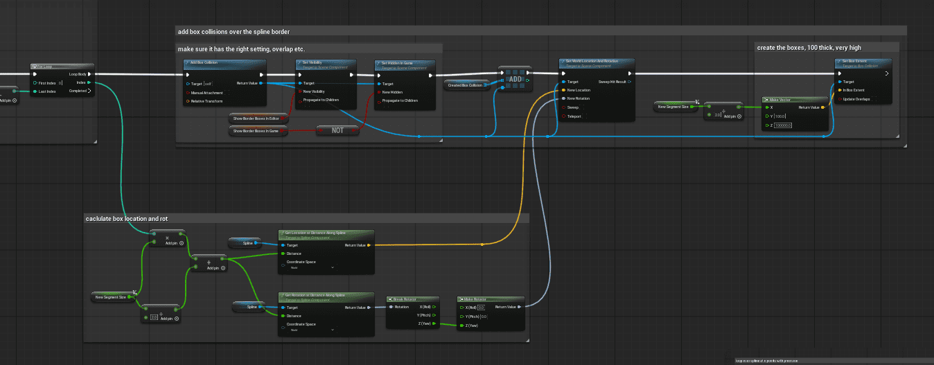Click the New Hidden input pin
Viewport: 934px width, 365px height.
[378, 91]
